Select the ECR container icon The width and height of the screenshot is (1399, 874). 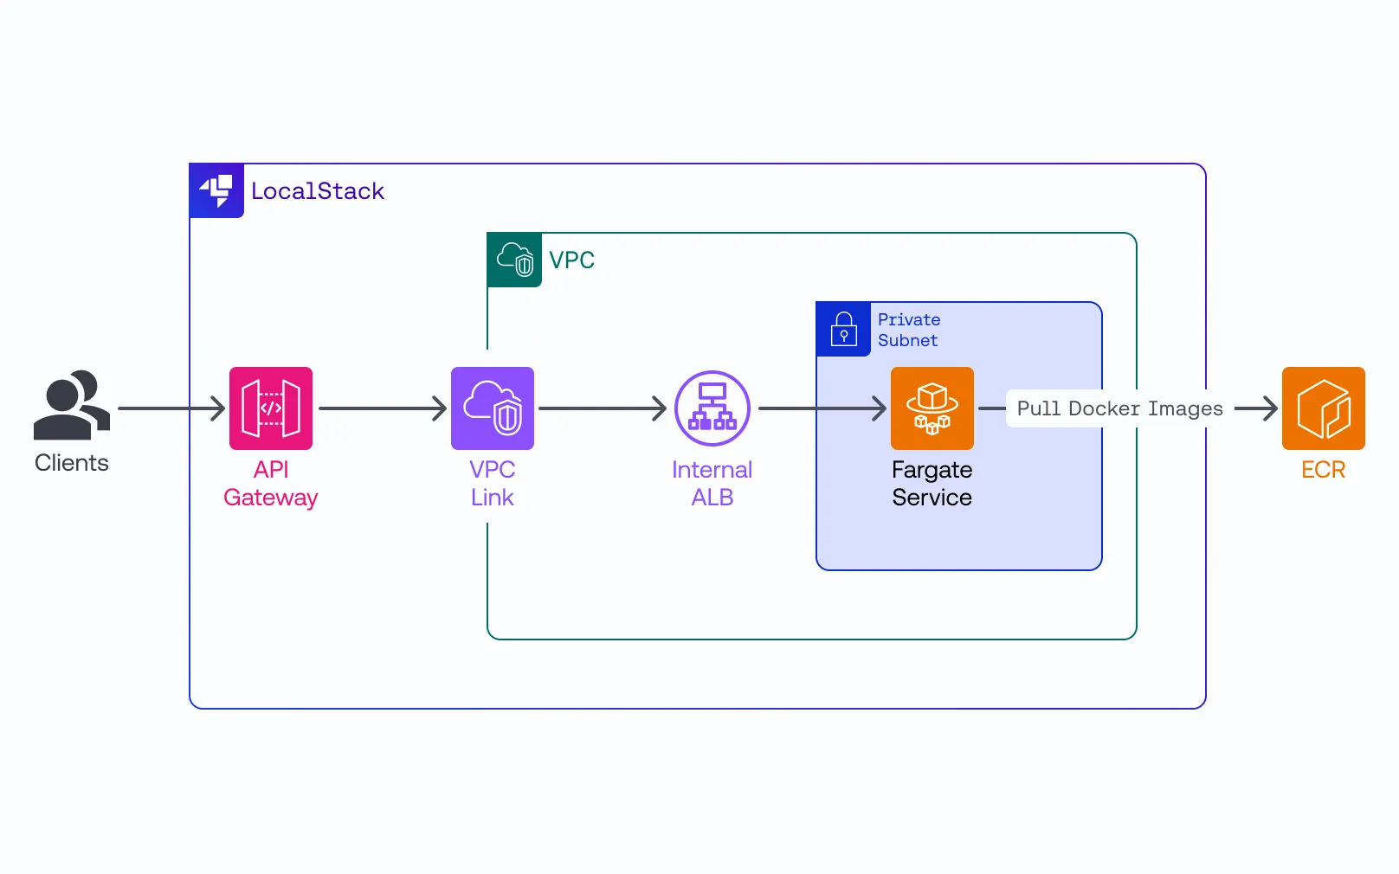coord(1324,408)
